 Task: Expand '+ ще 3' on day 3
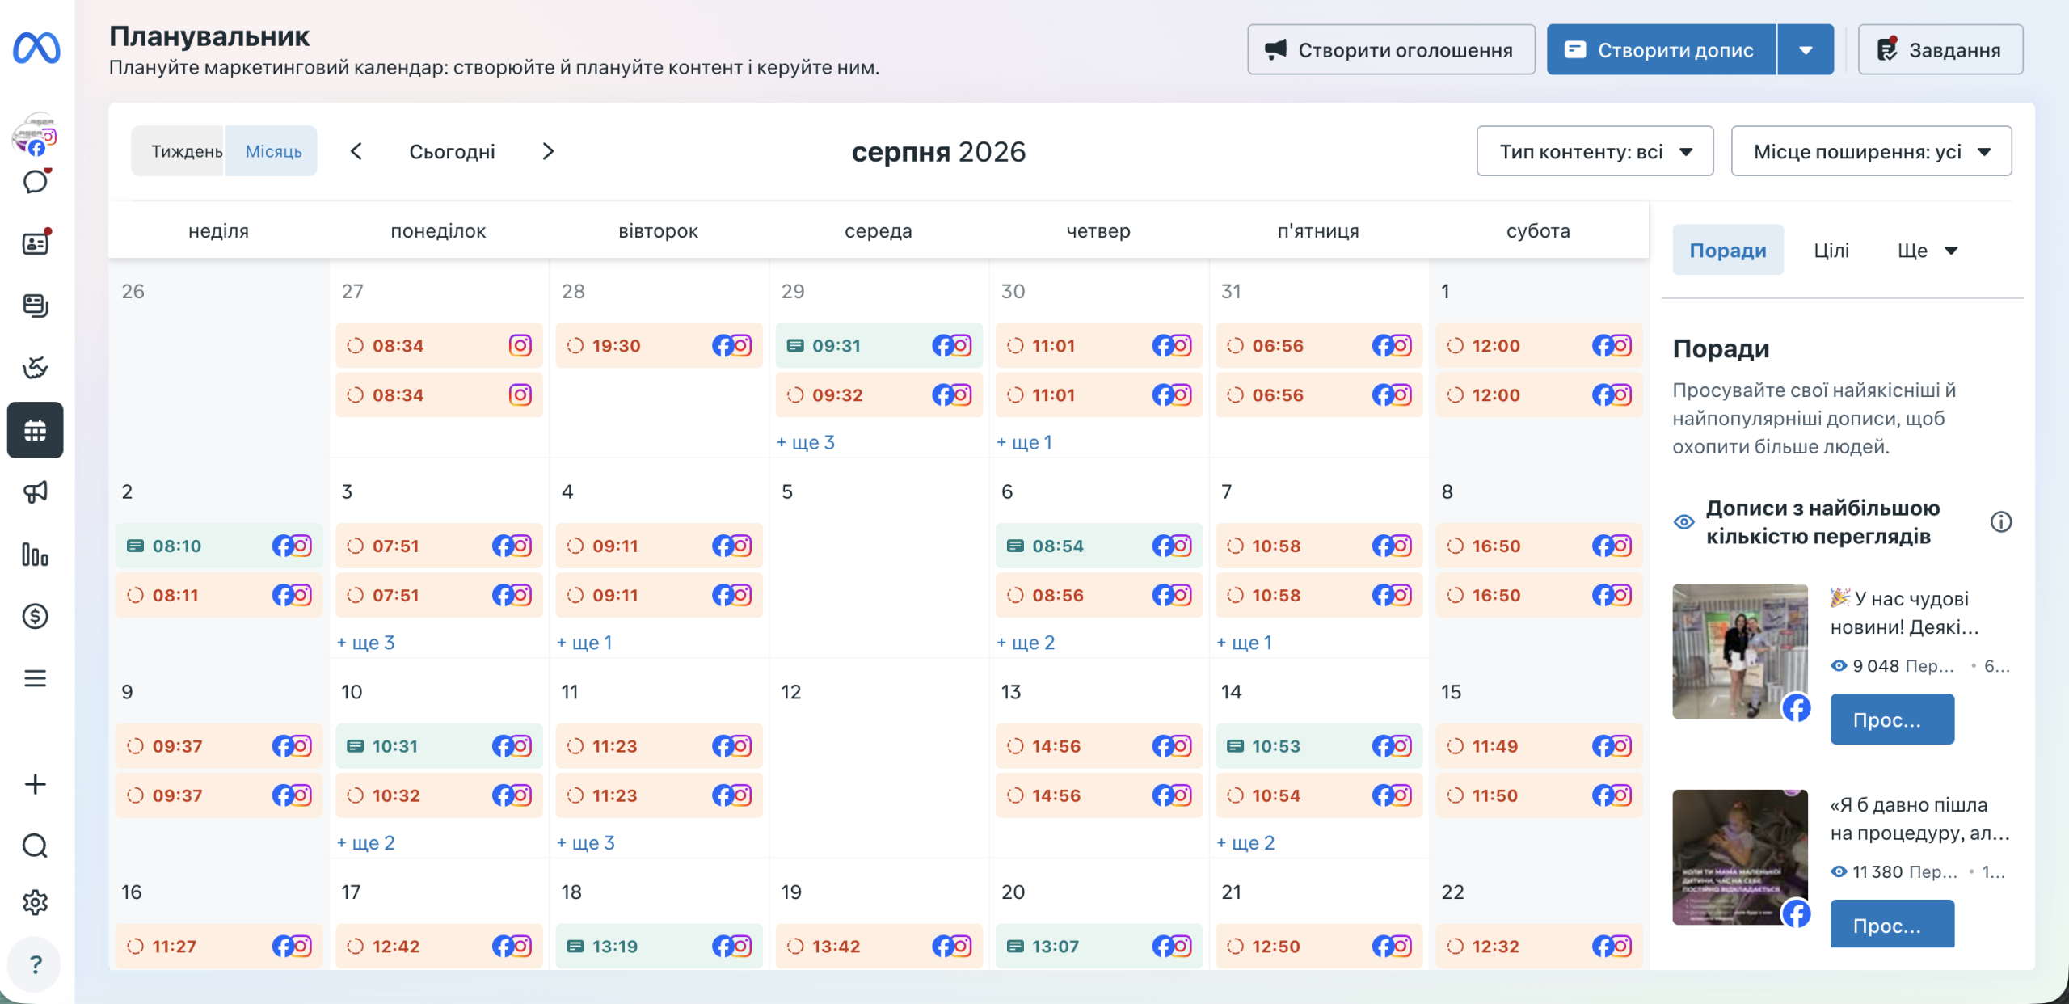pos(366,643)
